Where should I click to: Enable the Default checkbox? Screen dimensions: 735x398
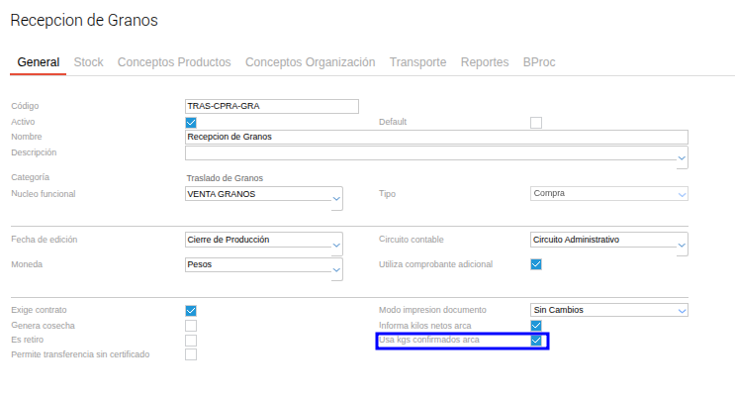pyautogui.click(x=536, y=122)
